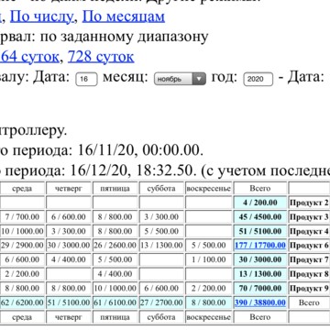Click the 'Продукт 6' row label
Image resolution: width=330 pixels, height=330 pixels.
pos(309,245)
